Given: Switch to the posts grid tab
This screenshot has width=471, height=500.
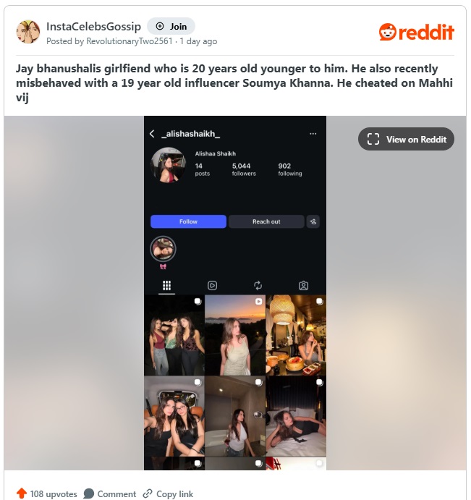Looking at the screenshot, I should coord(167,285).
